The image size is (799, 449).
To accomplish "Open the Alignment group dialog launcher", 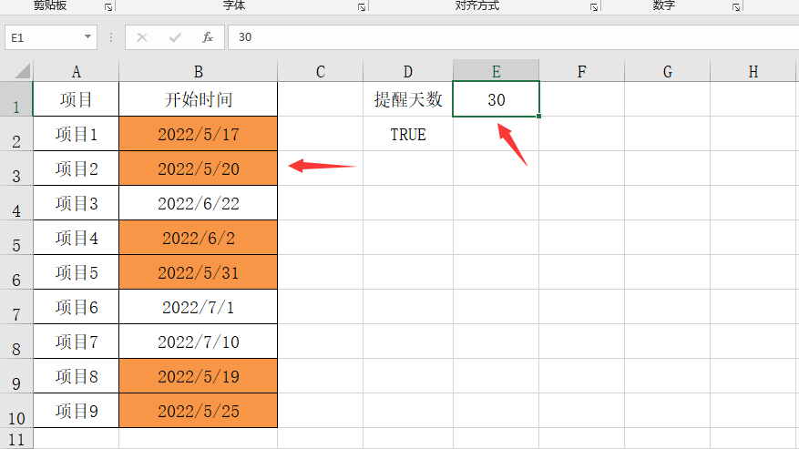I will [594, 6].
